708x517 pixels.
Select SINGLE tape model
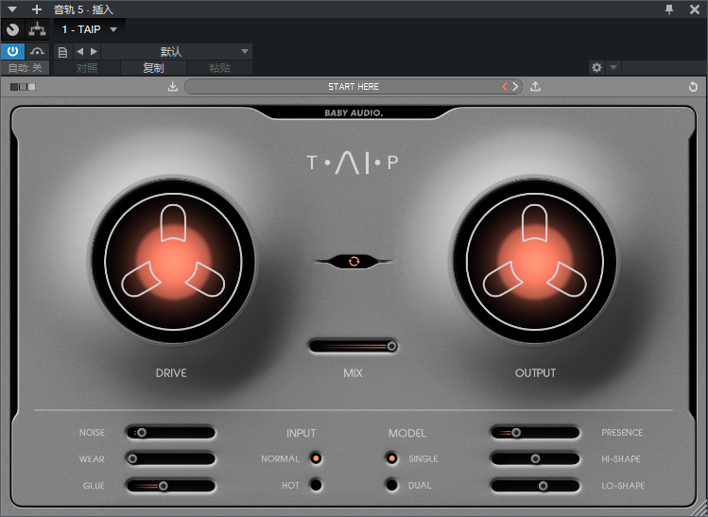[391, 458]
